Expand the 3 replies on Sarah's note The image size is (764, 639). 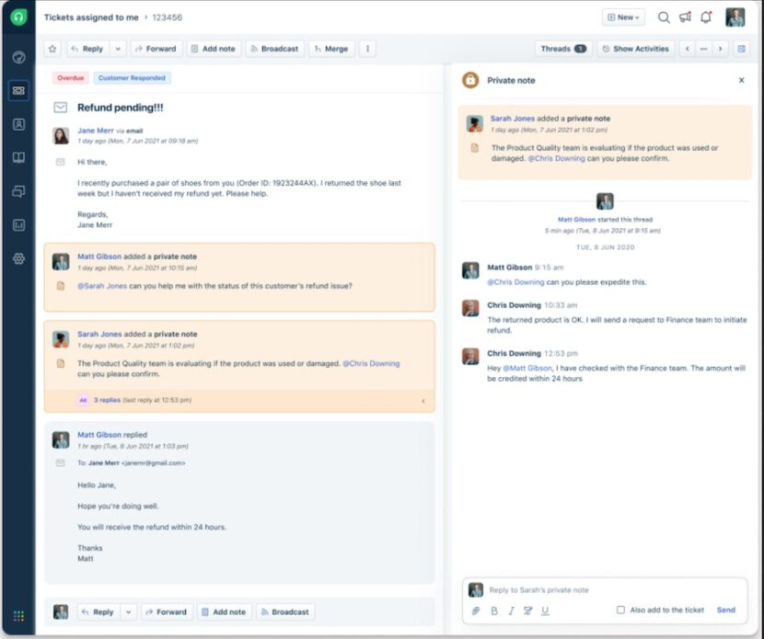point(106,400)
